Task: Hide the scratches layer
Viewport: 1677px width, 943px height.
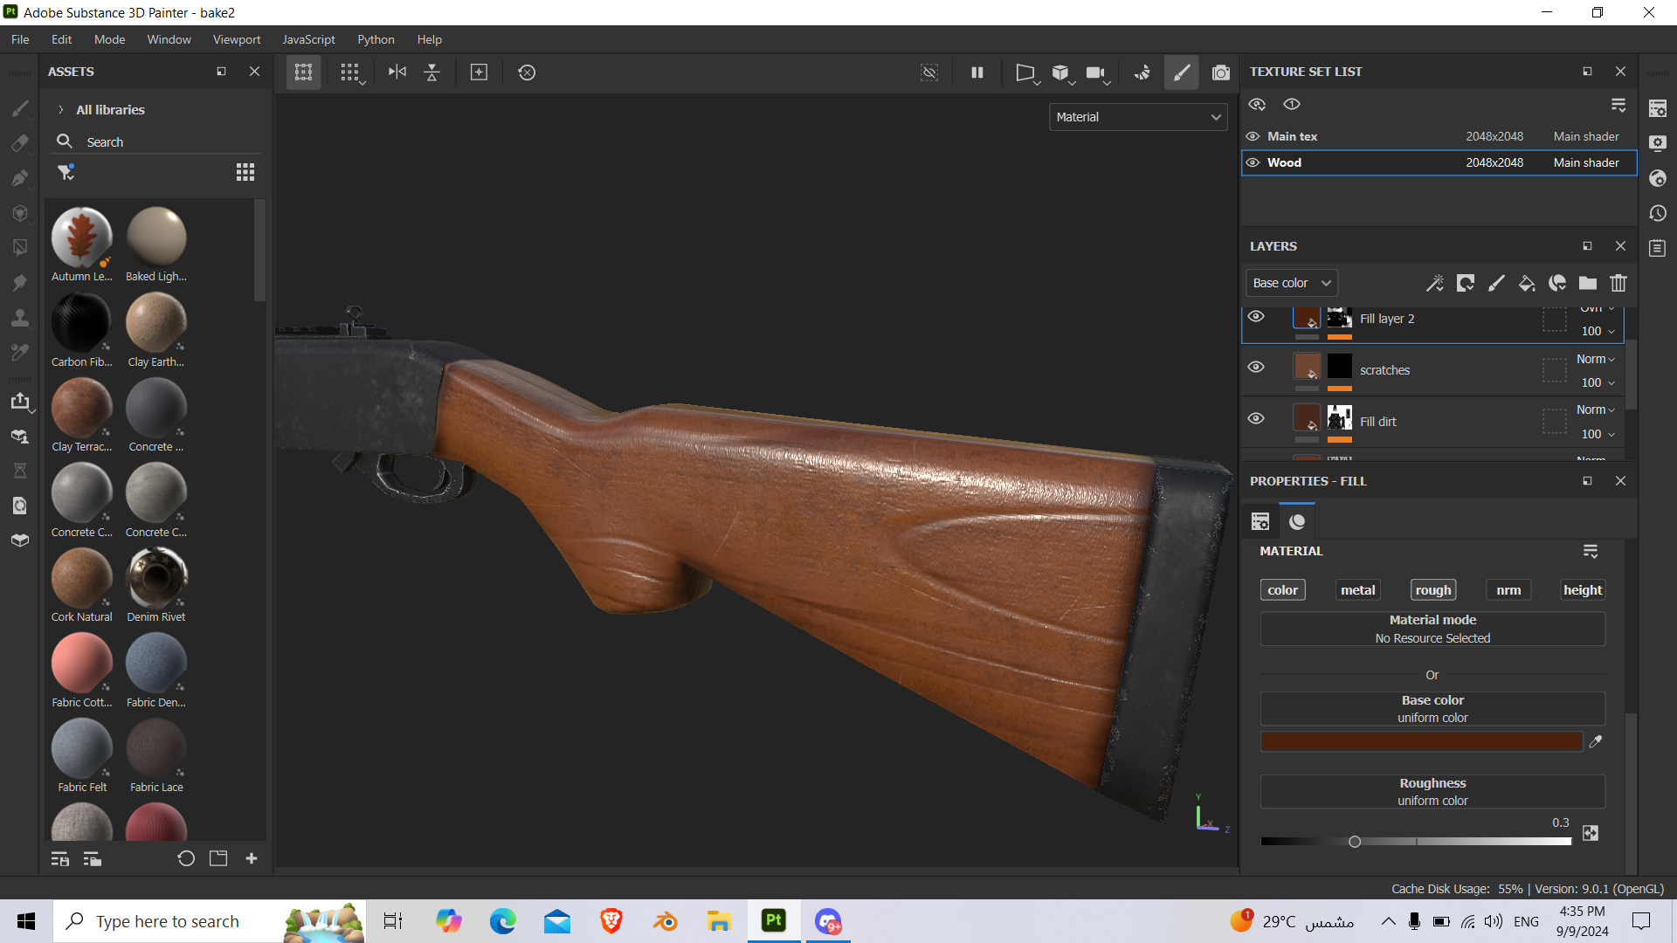Action: click(x=1255, y=368)
